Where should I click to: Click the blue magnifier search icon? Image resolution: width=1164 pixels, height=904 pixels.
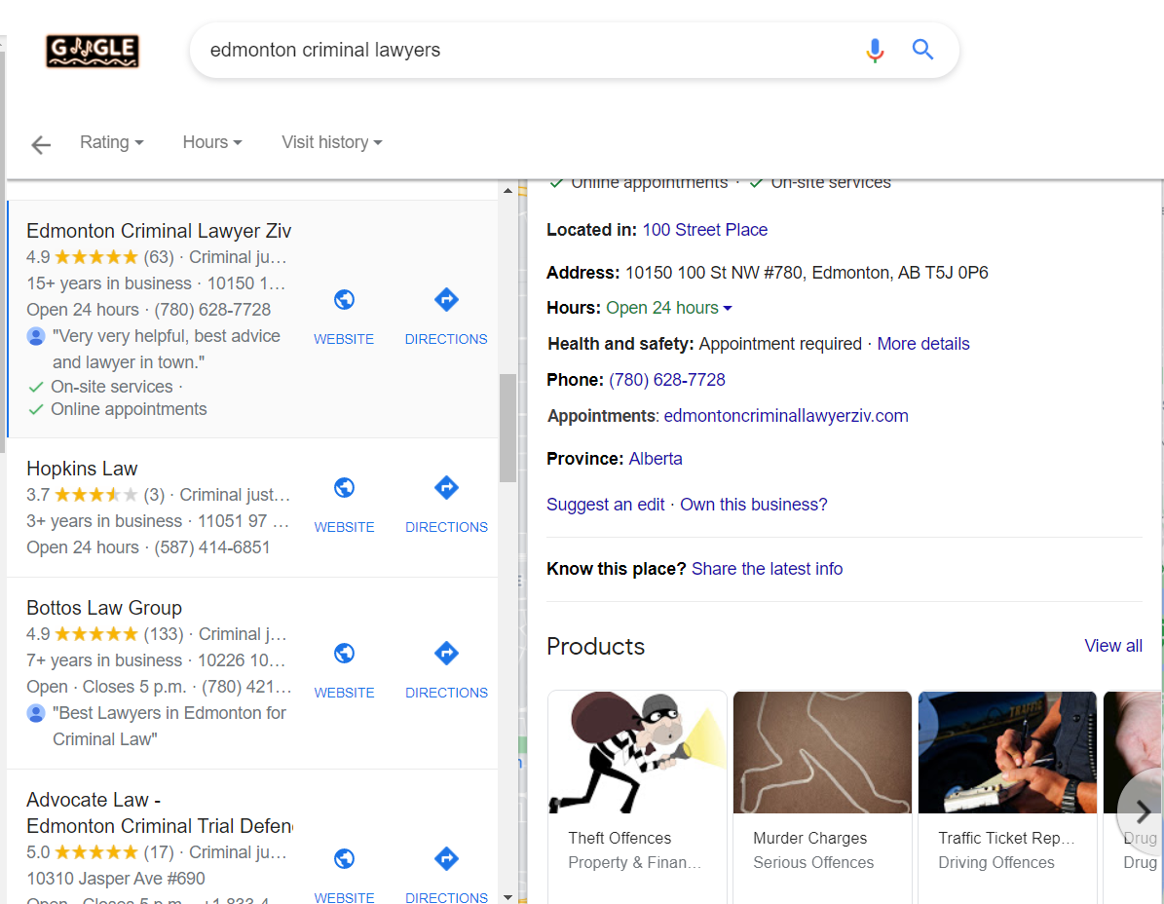(x=922, y=51)
